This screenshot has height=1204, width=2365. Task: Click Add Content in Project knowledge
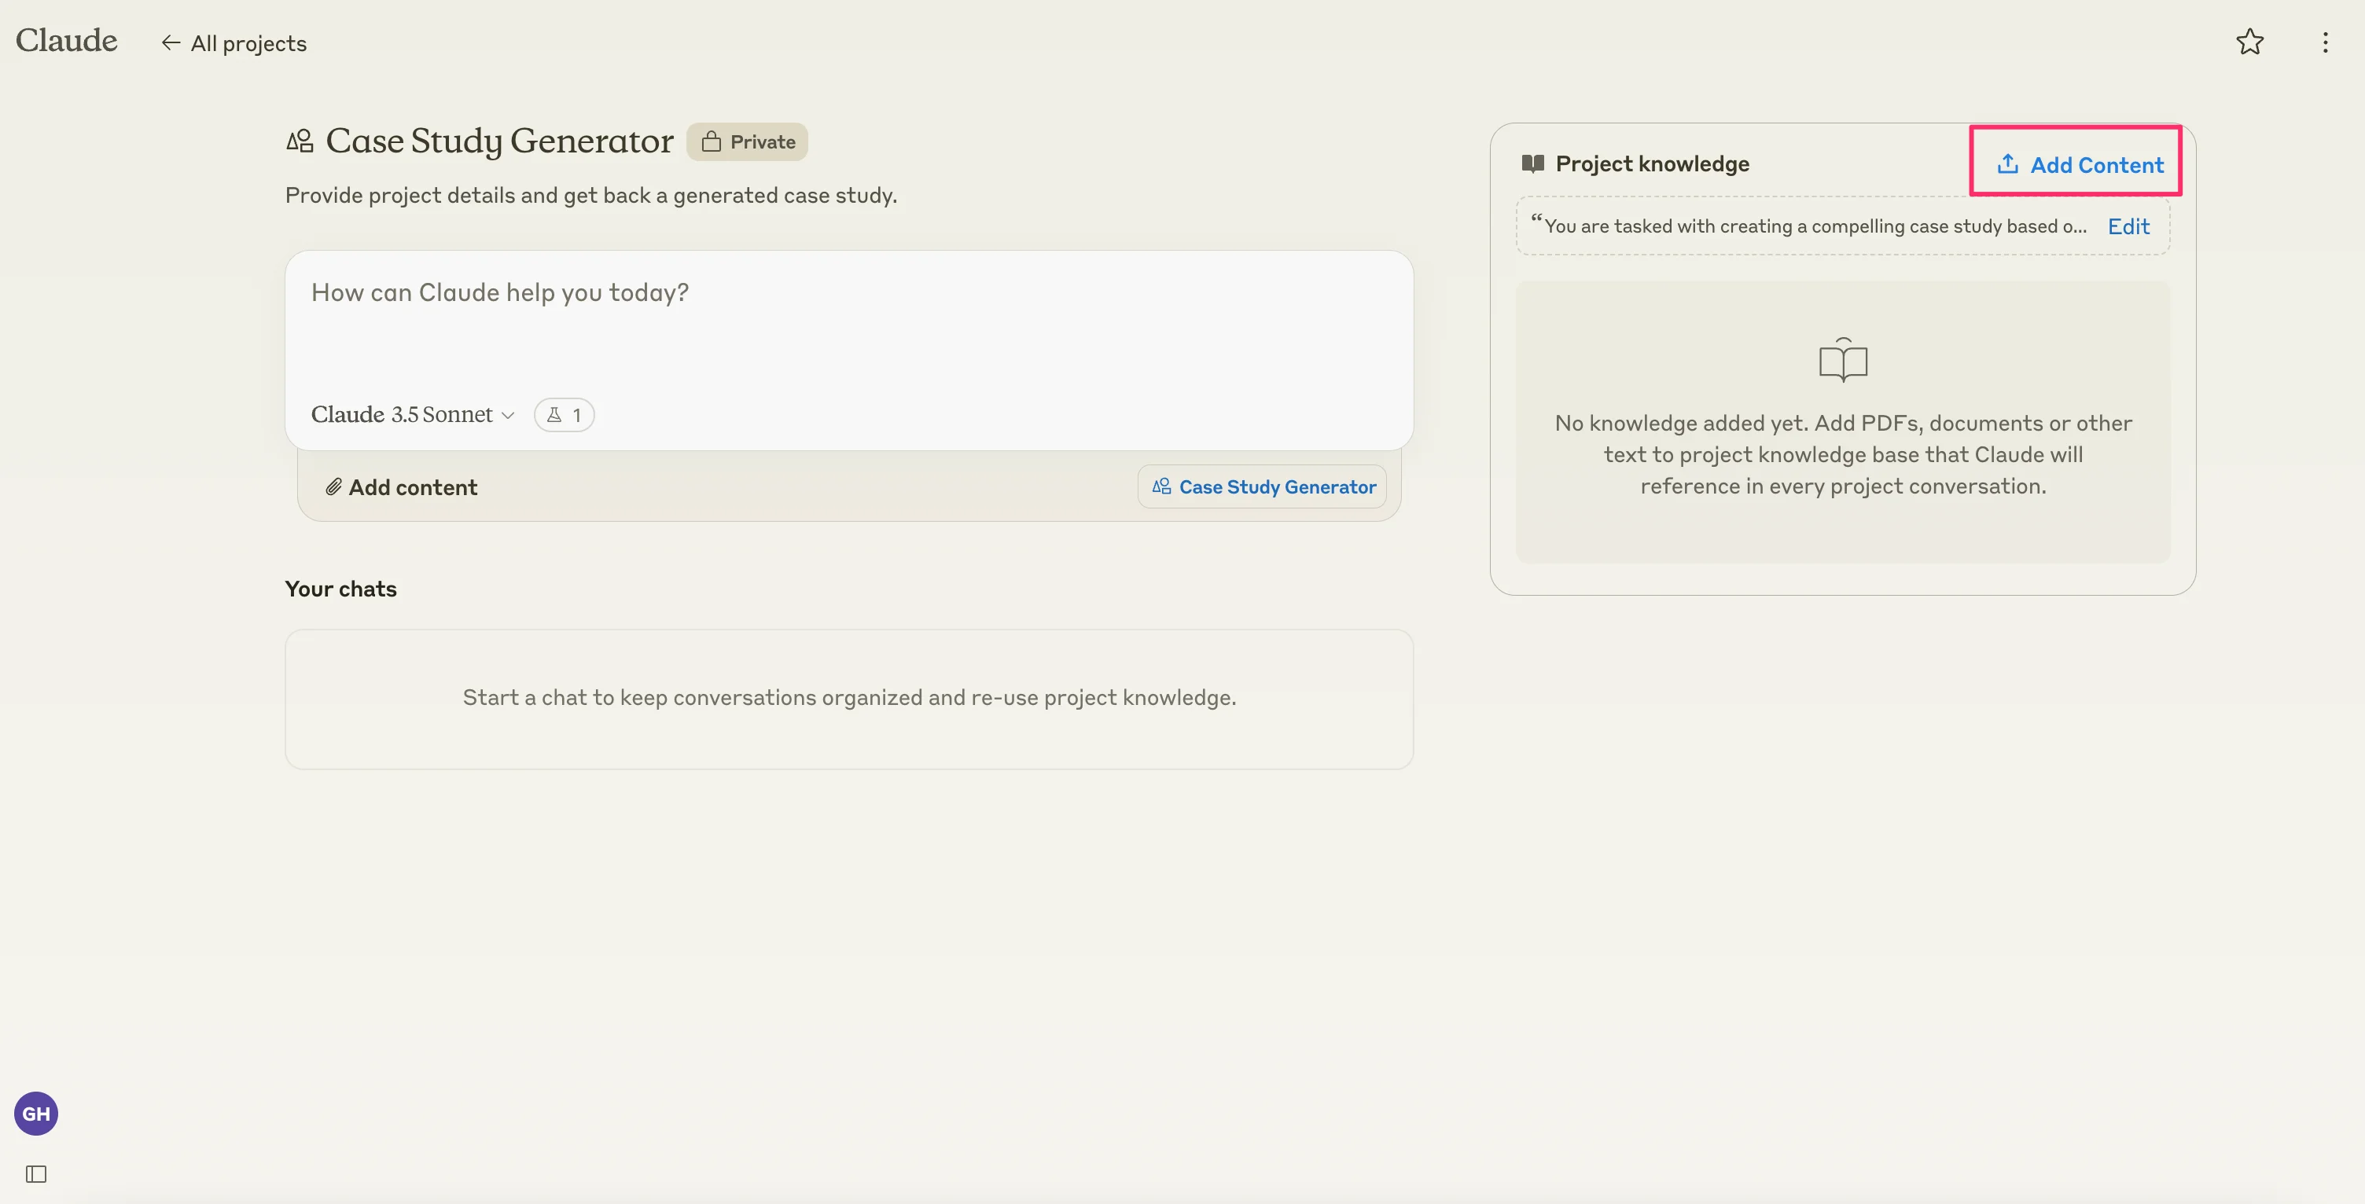click(x=2079, y=164)
